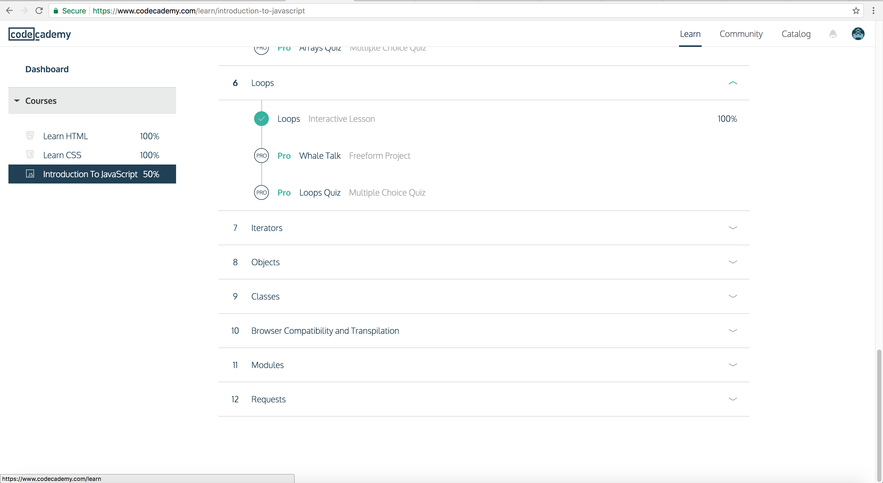
Task: Click the Modules section title
Action: (x=267, y=365)
